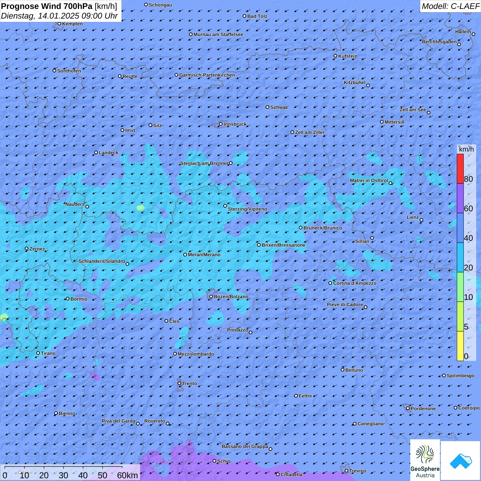Click the Kempten city marker
The width and height of the screenshot is (481, 481).
point(59,24)
